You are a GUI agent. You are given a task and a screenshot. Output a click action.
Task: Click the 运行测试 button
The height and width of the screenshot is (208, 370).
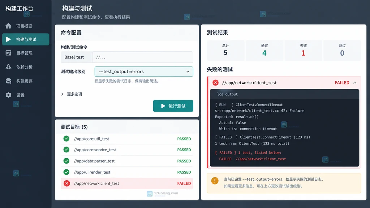173,106
